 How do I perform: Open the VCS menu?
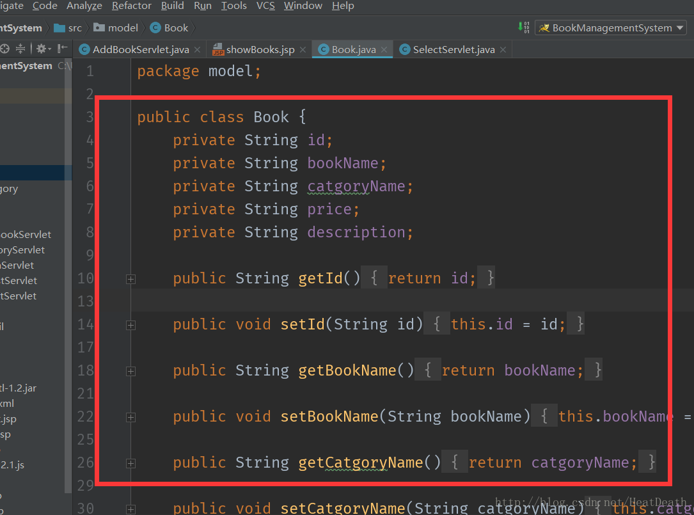click(x=265, y=6)
